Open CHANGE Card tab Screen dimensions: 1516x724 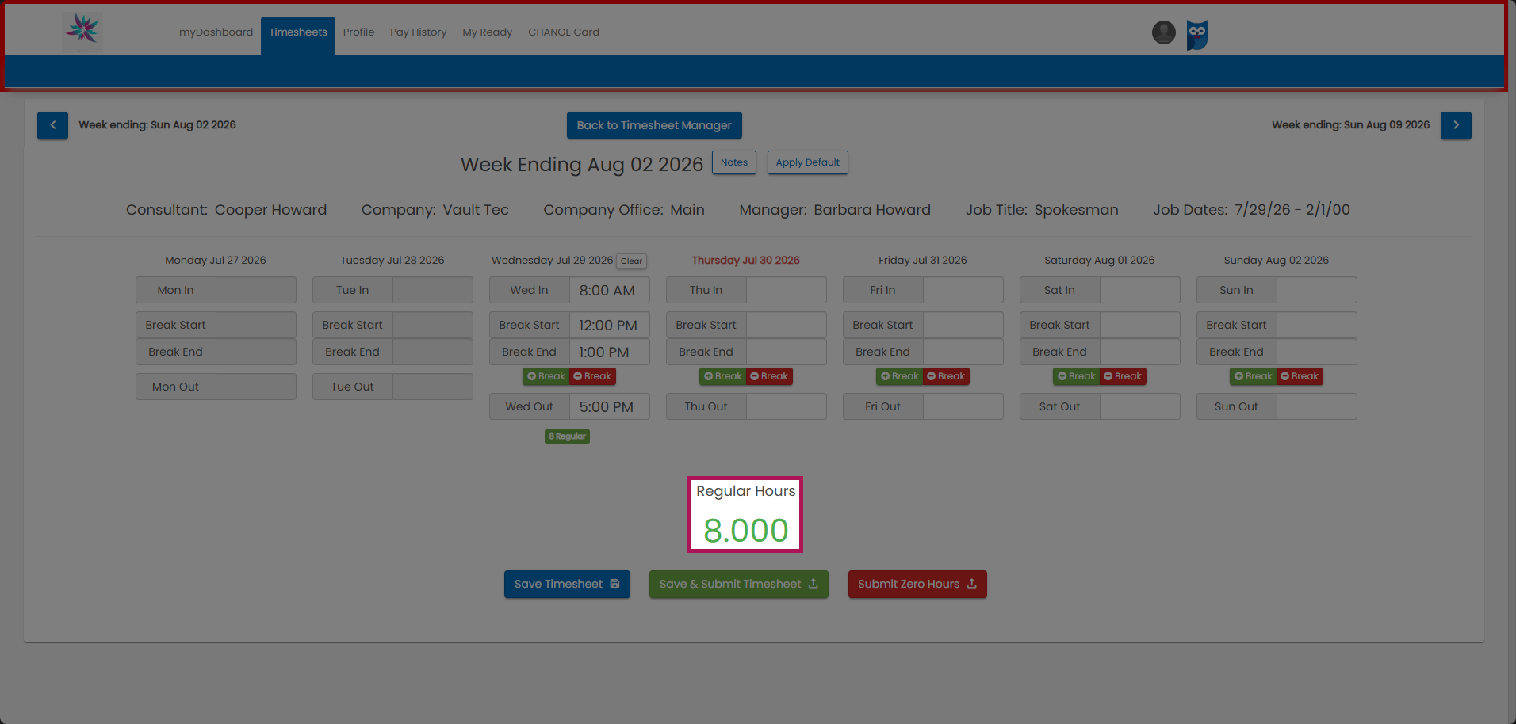pos(564,32)
